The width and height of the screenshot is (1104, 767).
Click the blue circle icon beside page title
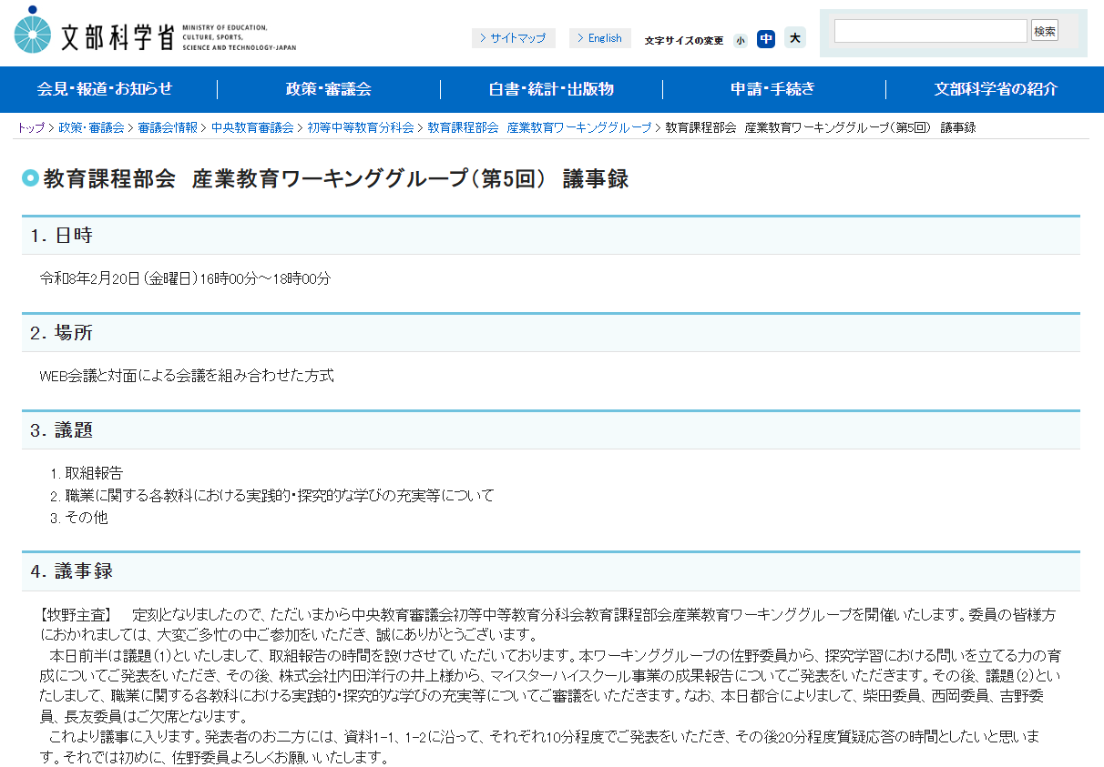(x=30, y=178)
